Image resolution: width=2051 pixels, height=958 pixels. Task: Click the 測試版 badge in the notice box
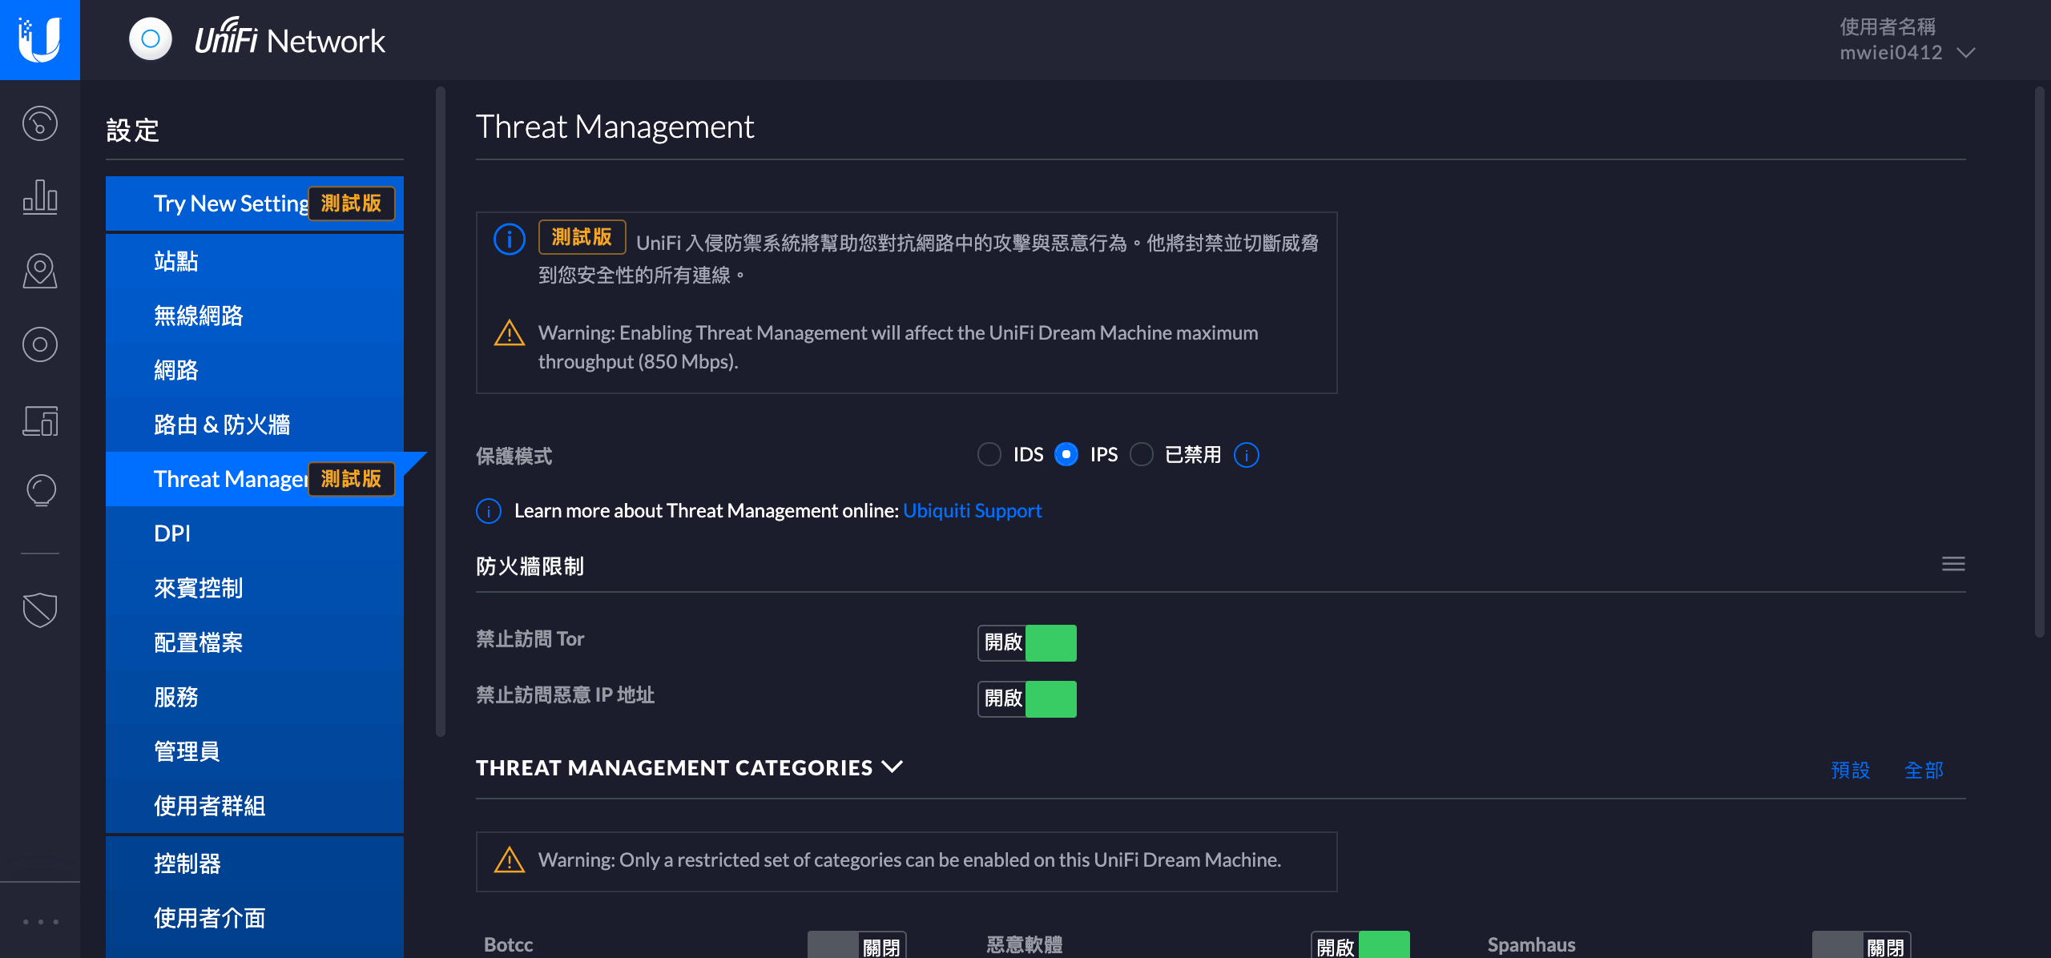pos(582,237)
